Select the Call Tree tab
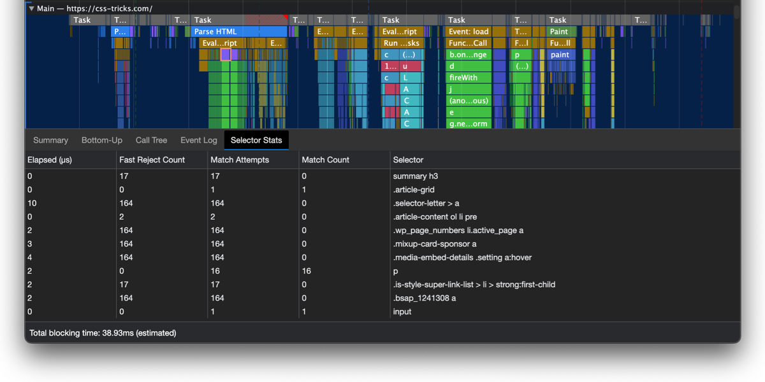The width and height of the screenshot is (765, 382). [x=151, y=140]
